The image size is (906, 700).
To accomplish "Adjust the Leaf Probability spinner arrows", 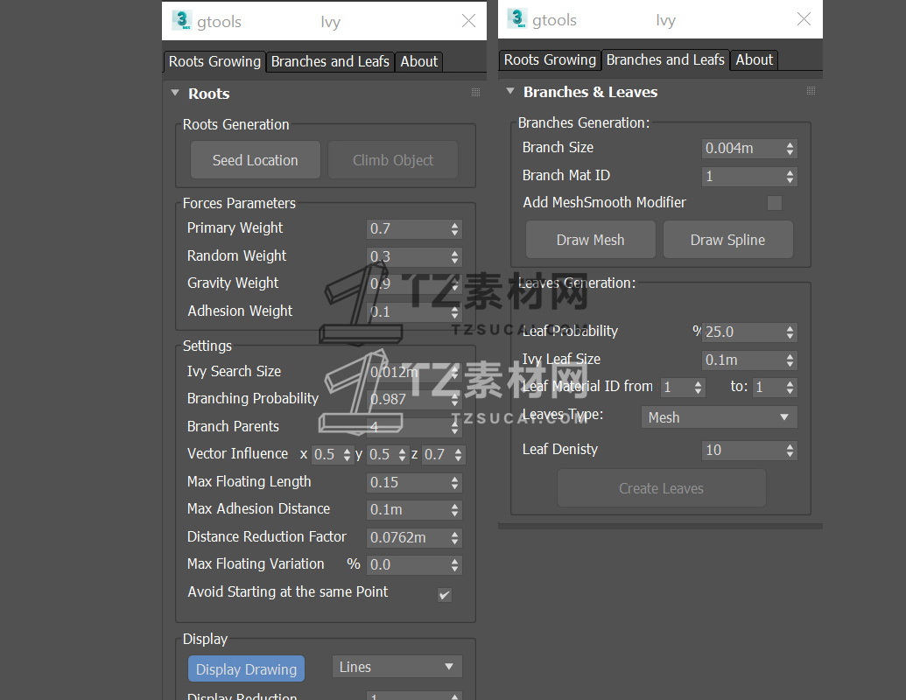I will click(790, 332).
